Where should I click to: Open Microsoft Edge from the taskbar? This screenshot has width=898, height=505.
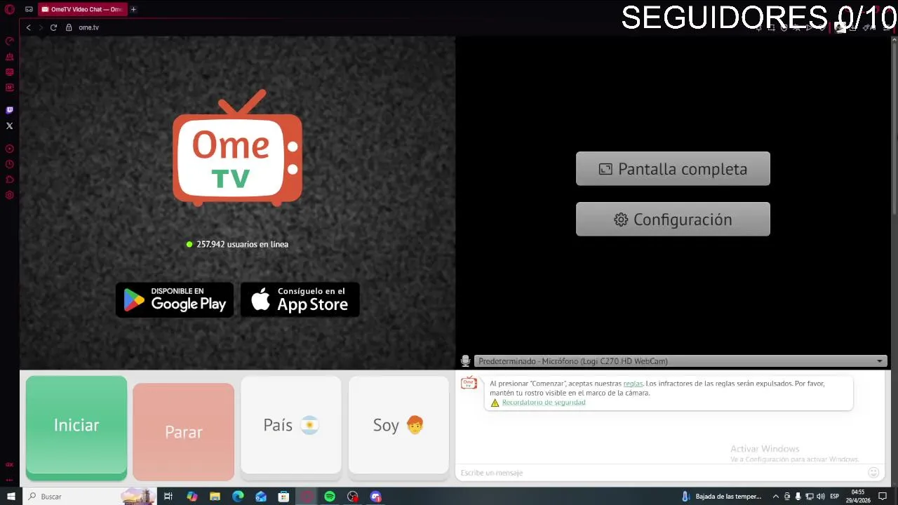(x=238, y=497)
